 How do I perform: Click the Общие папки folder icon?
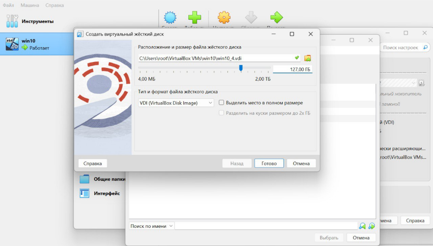tap(85, 179)
